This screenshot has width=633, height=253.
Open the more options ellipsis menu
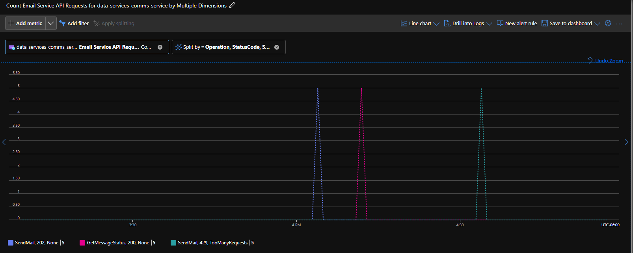tap(619, 24)
